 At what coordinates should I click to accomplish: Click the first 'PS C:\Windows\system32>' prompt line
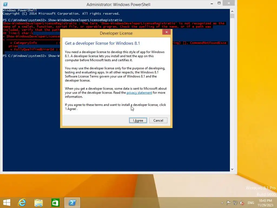(x=62, y=20)
